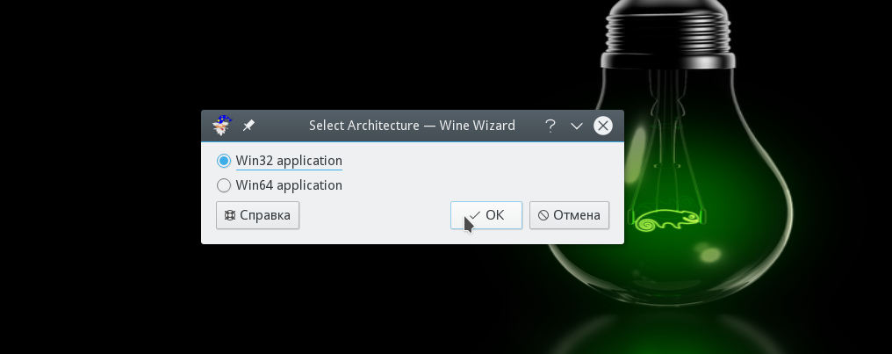Select the Win64 application radio button
The width and height of the screenshot is (892, 354).
pyautogui.click(x=224, y=185)
